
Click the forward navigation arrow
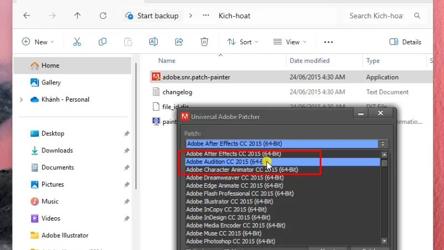[x=52, y=16]
